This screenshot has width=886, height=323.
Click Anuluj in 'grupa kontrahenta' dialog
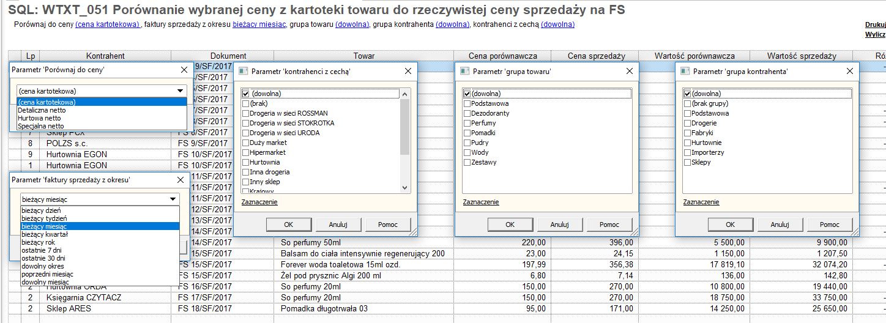(780, 225)
